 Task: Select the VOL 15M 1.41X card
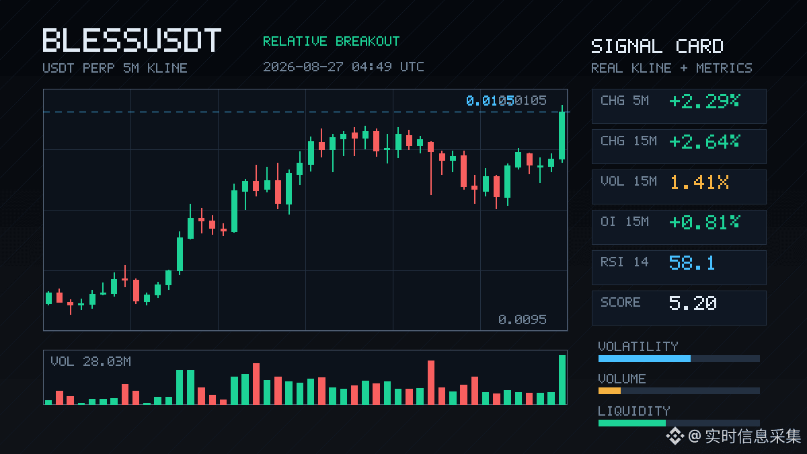(x=679, y=186)
